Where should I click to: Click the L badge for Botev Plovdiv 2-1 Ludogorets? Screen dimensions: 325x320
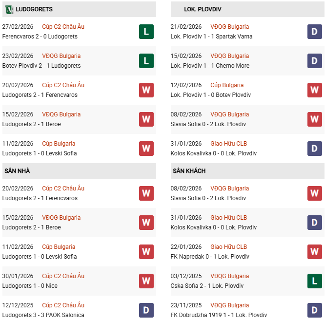click(x=146, y=61)
